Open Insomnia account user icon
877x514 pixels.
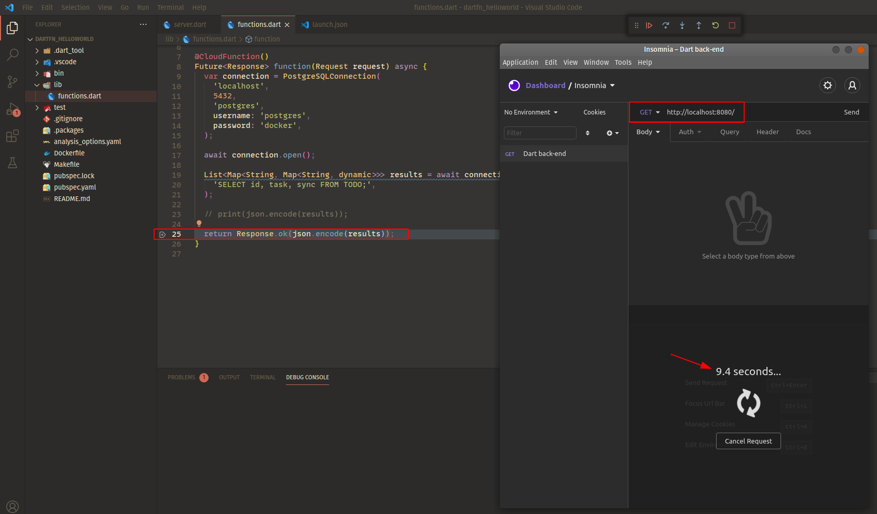(x=852, y=85)
